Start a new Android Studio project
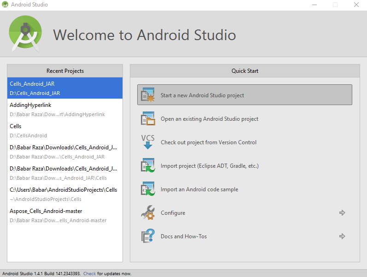The width and height of the screenshot is (367, 277). coord(202,95)
